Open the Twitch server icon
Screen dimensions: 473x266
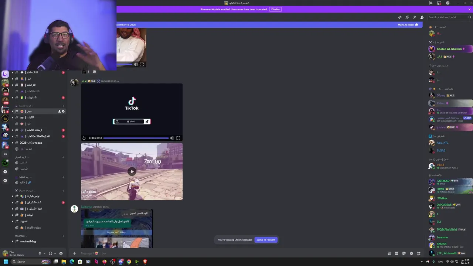tap(5, 74)
